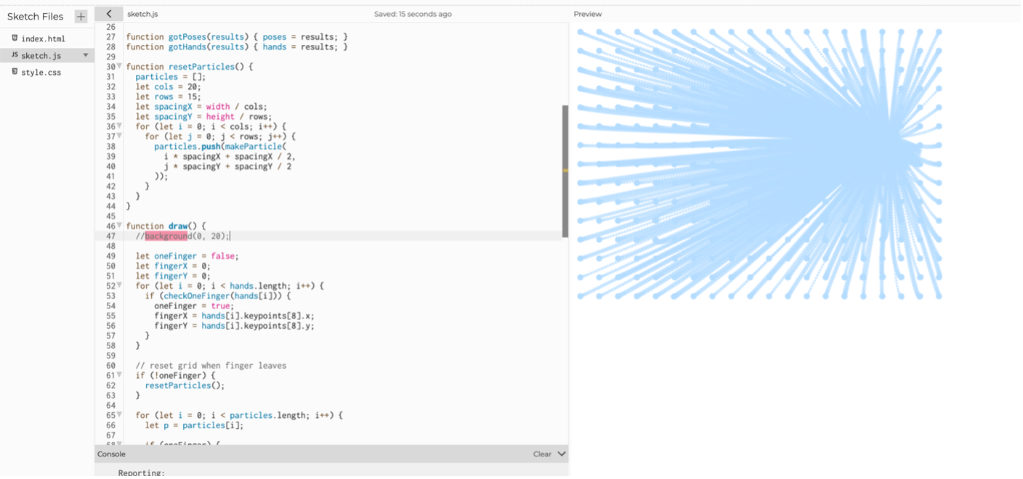Click the style.css file icon
The height and width of the screenshot is (479, 1023).
point(15,72)
